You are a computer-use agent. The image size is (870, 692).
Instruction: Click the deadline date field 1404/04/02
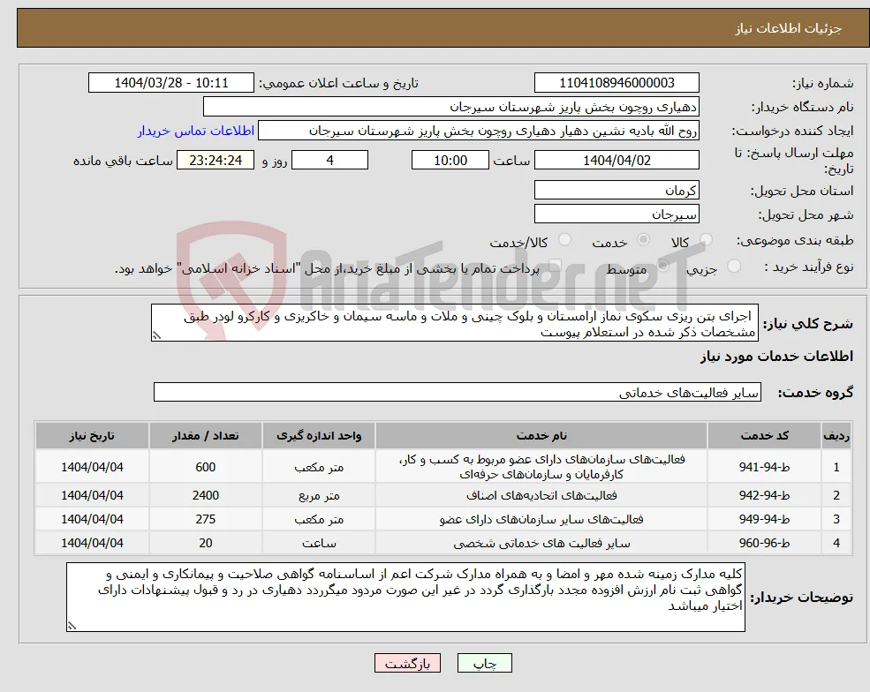[x=617, y=161]
